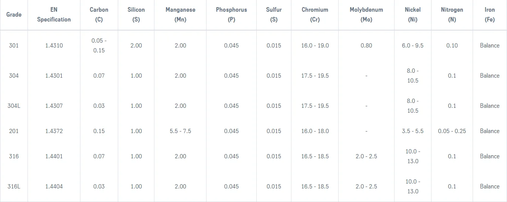The width and height of the screenshot is (507, 202).
Task: Click EN specification 1.4310 cell
Action: click(x=54, y=46)
